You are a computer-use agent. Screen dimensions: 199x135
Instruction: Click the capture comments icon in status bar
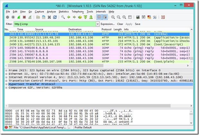10,127
